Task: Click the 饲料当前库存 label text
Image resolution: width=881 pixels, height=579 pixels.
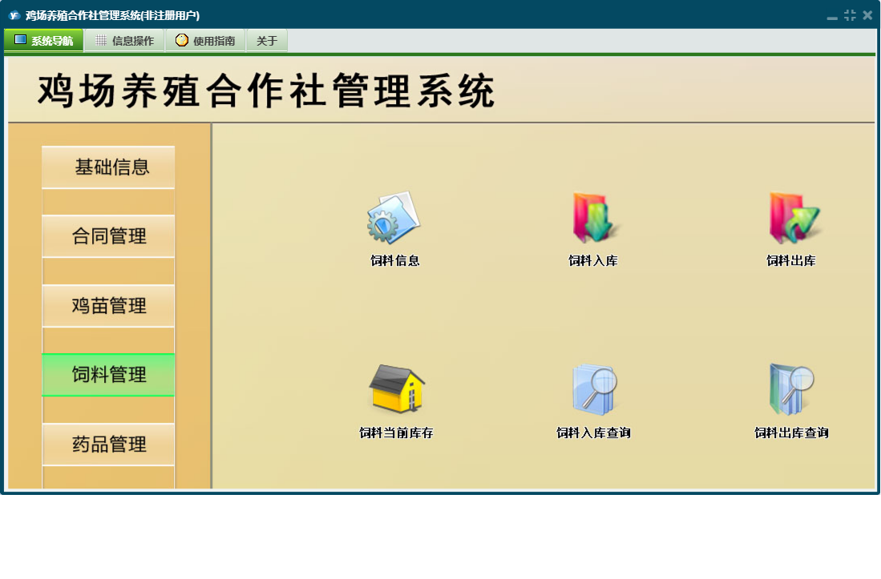Action: click(396, 432)
